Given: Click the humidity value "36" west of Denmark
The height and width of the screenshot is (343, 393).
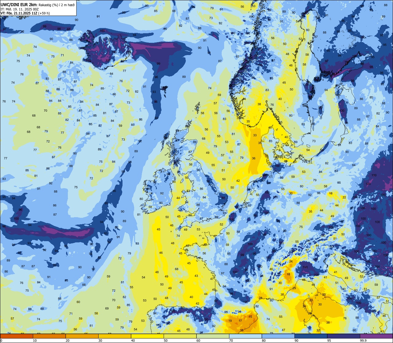Looking at the screenshot, I should coord(254,158).
